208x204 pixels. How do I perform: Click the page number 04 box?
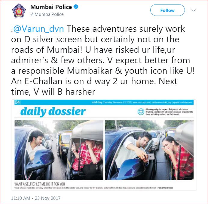(17, 102)
